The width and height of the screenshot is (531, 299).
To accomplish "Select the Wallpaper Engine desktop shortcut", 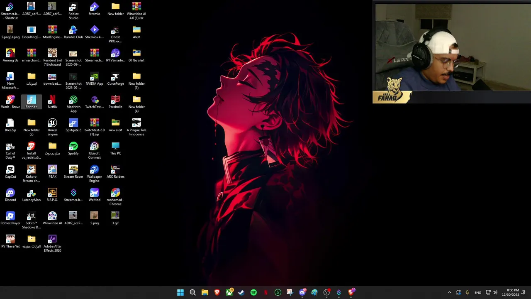I will coord(94,174).
